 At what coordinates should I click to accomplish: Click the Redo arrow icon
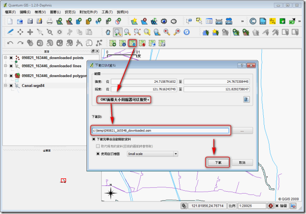pyautogui.click(x=20, y=43)
